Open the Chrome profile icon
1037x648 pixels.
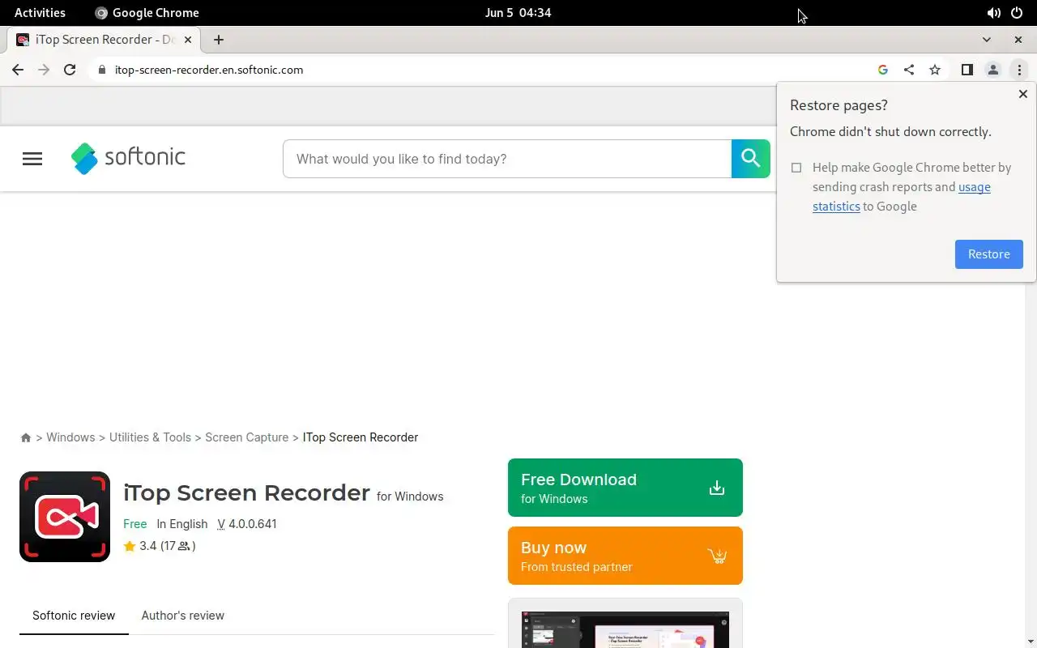(x=992, y=70)
